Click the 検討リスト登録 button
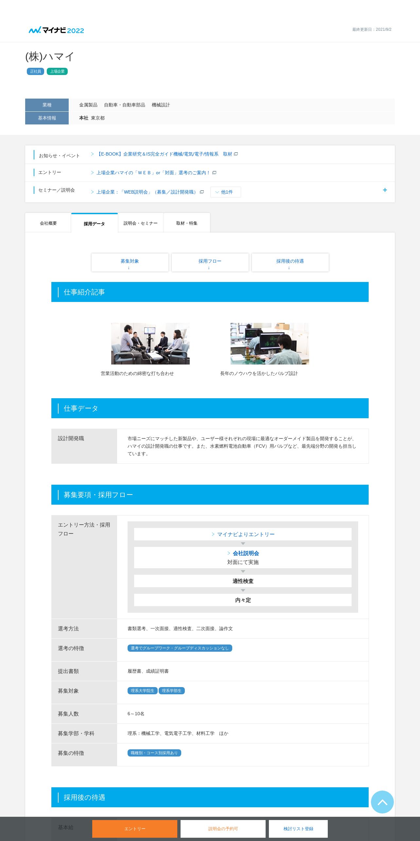 pos(298,829)
